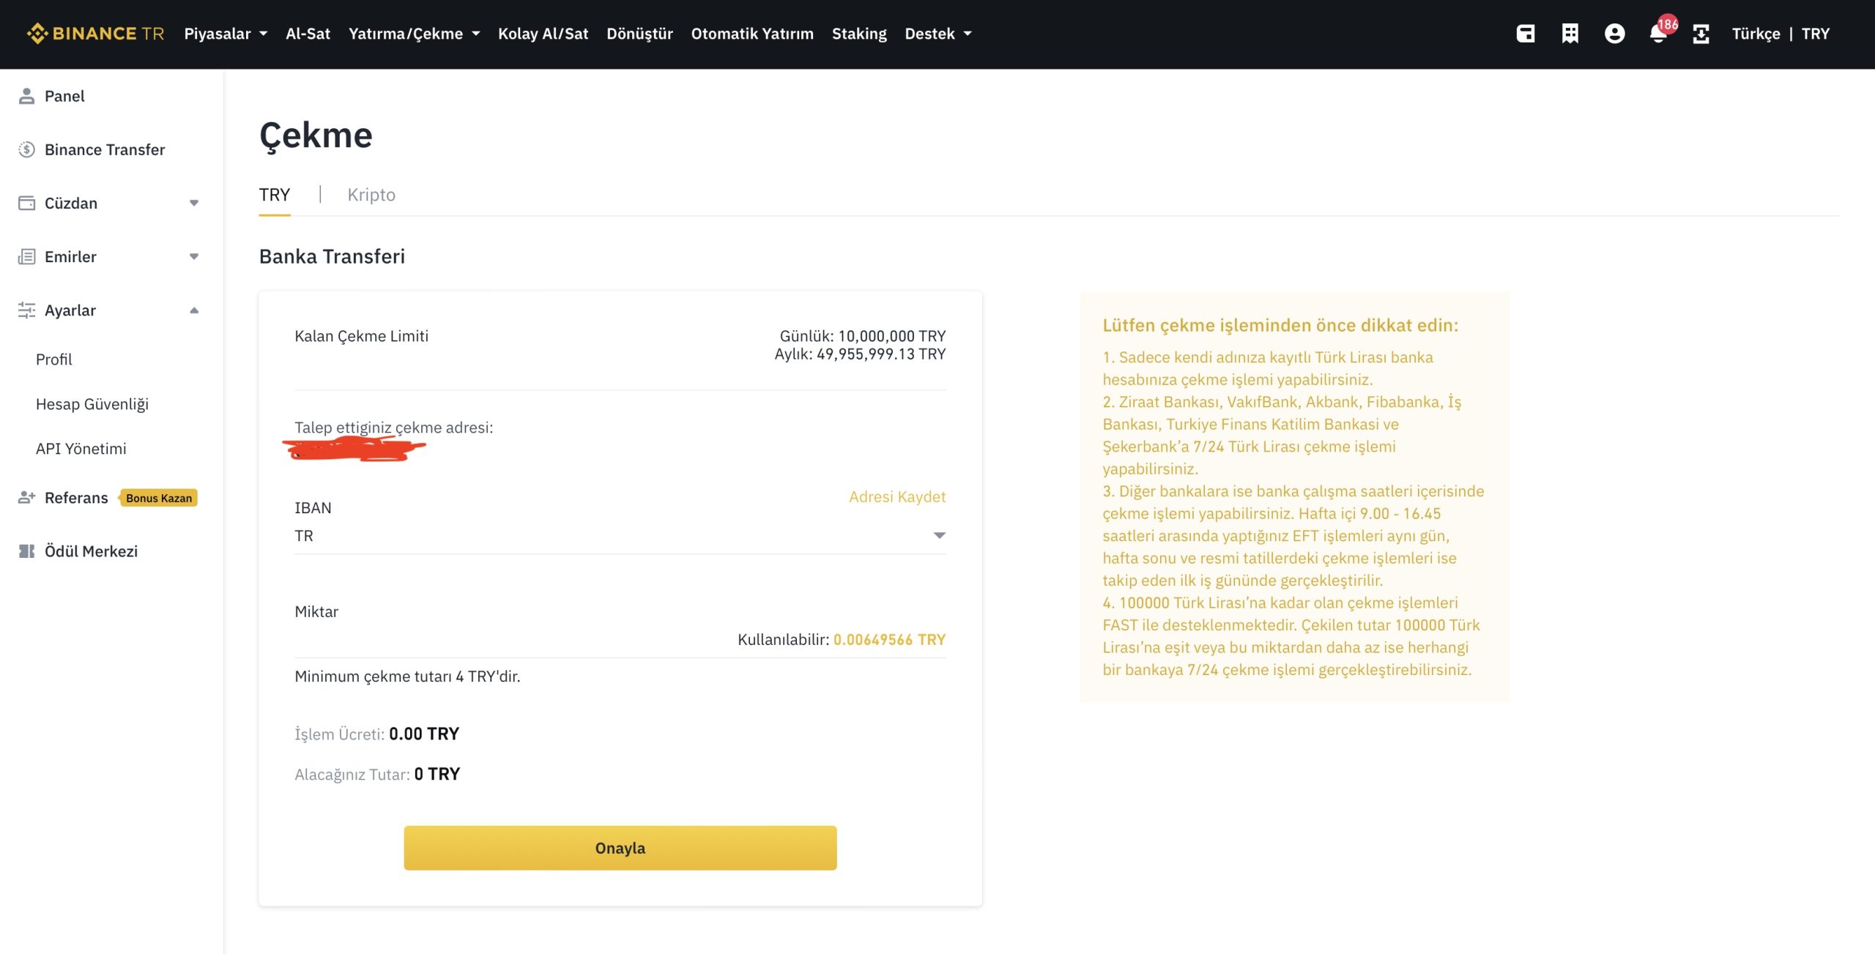Open notifications bell with 186 badge
1875x954 pixels.
[1658, 34]
